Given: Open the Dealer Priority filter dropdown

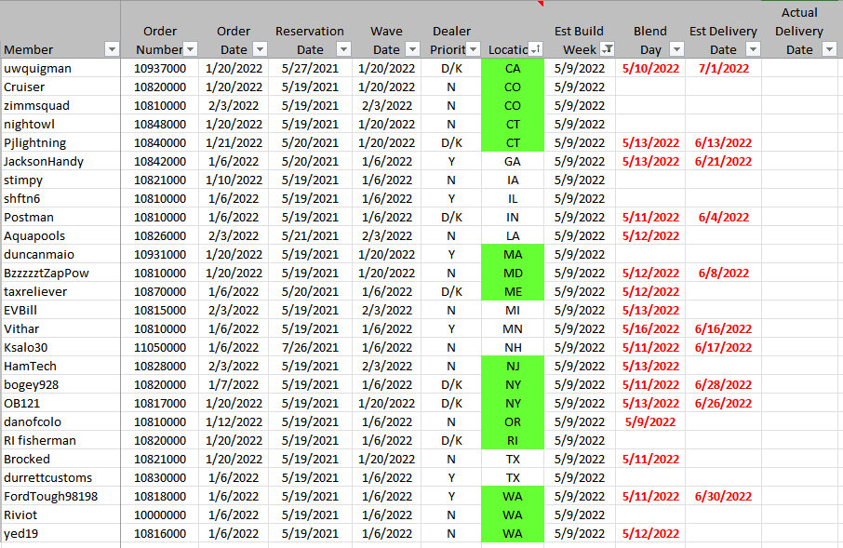Looking at the screenshot, I should point(472,49).
